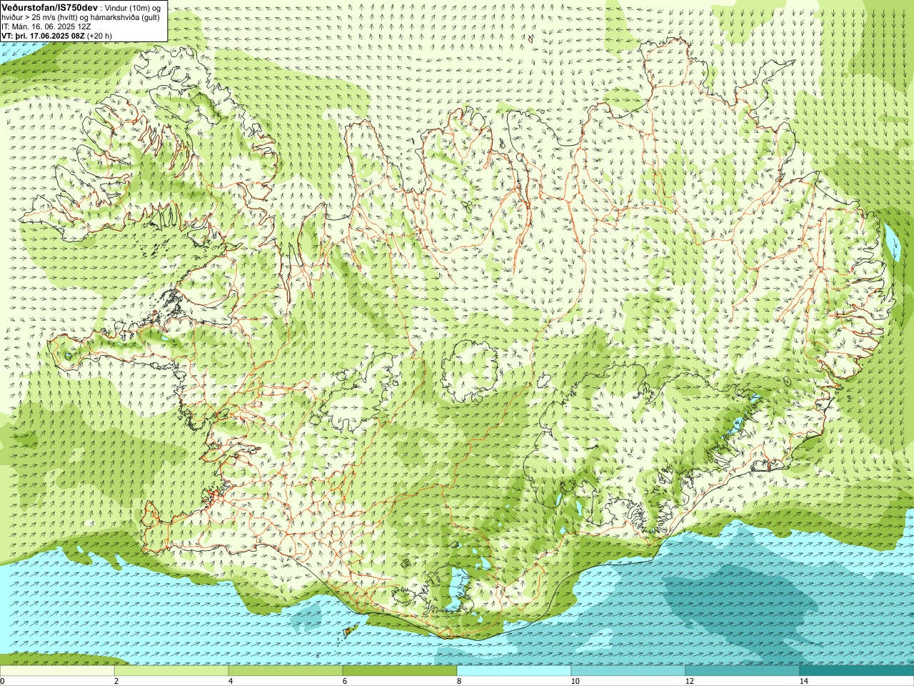
Task: Click the light cyan 8–10 m/s legend swatch
Action: pyautogui.click(x=514, y=671)
